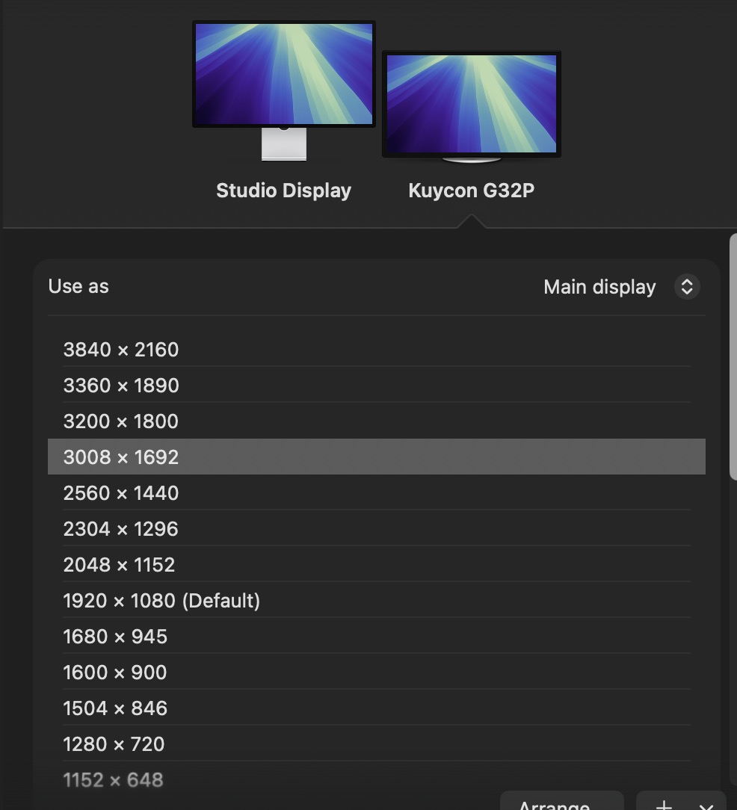Pick the 2560 × 1440 resolution
737x810 pixels.
(x=121, y=492)
